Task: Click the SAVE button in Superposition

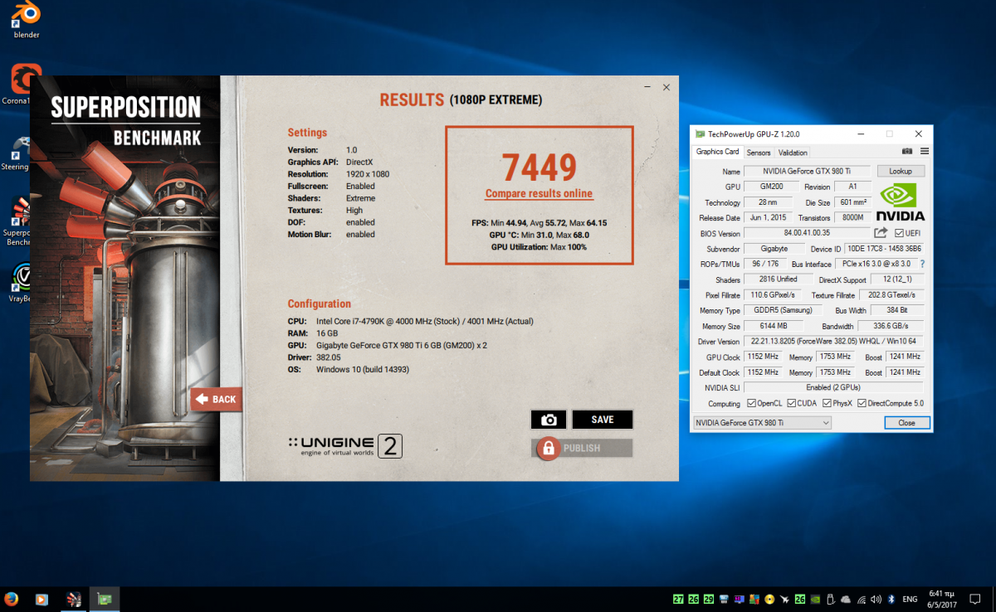Action: pos(603,420)
